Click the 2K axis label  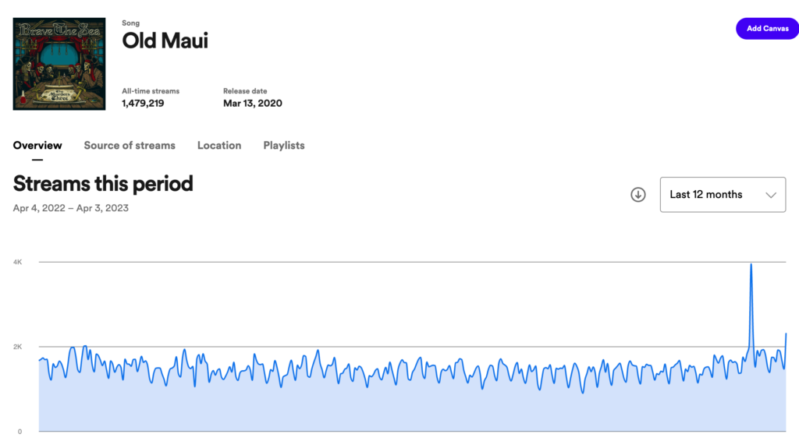click(17, 347)
